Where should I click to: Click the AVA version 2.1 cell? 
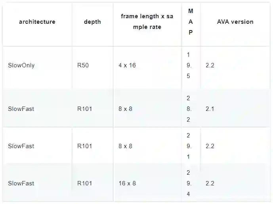[x=210, y=109]
